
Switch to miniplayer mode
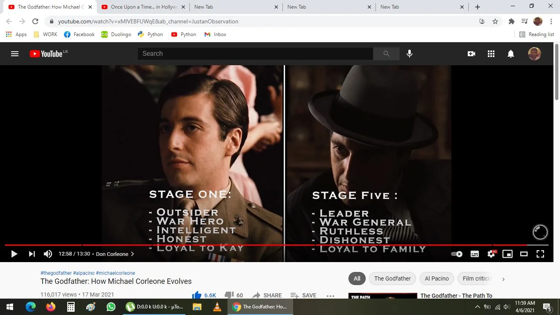tap(508, 254)
